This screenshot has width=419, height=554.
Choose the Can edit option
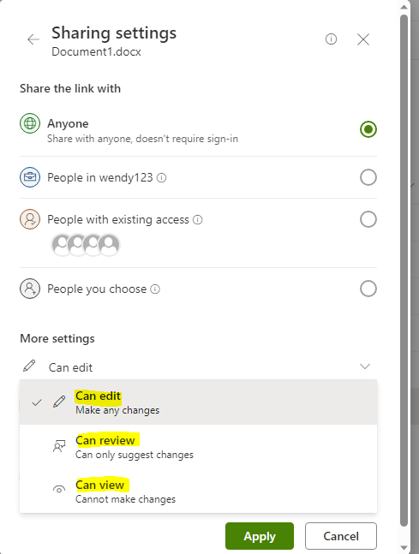[x=199, y=402]
